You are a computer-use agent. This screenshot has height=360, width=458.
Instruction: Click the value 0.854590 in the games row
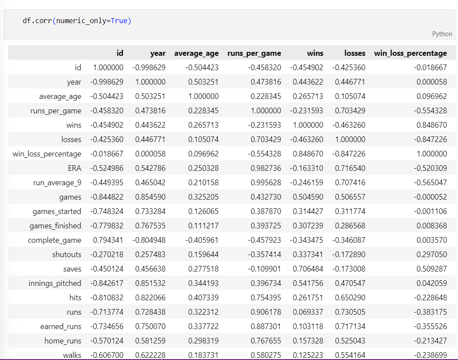pyautogui.click(x=150, y=197)
